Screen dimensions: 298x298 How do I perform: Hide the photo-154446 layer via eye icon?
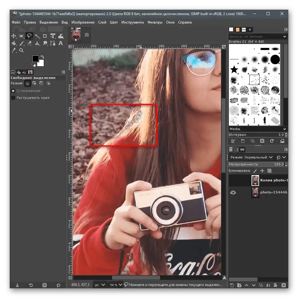point(233,193)
